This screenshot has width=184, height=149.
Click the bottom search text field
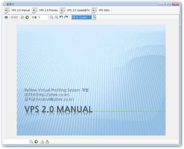pos(16,142)
